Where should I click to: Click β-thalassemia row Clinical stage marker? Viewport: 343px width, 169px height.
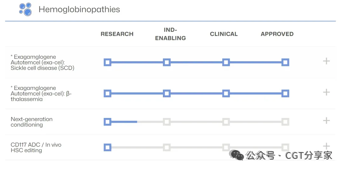[226, 93]
